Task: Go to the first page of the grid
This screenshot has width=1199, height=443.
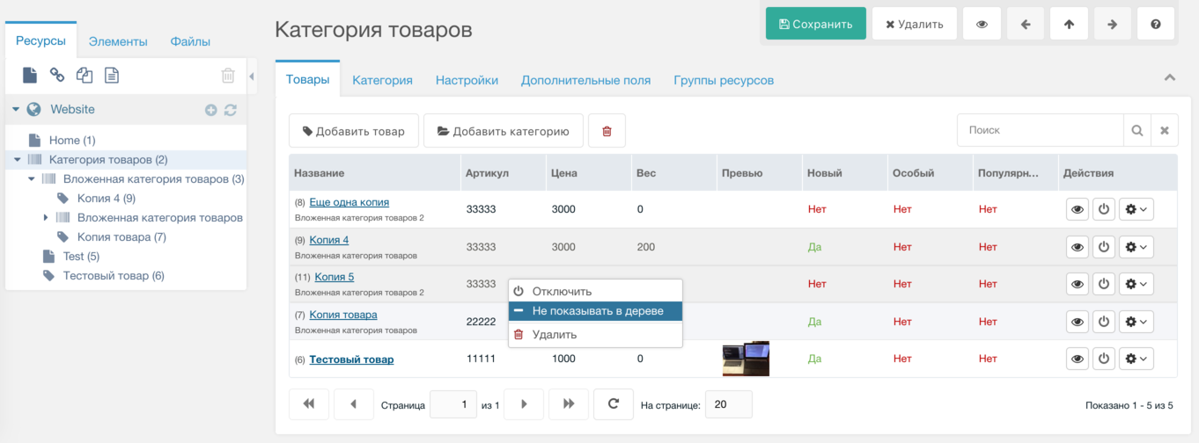Action: click(309, 404)
